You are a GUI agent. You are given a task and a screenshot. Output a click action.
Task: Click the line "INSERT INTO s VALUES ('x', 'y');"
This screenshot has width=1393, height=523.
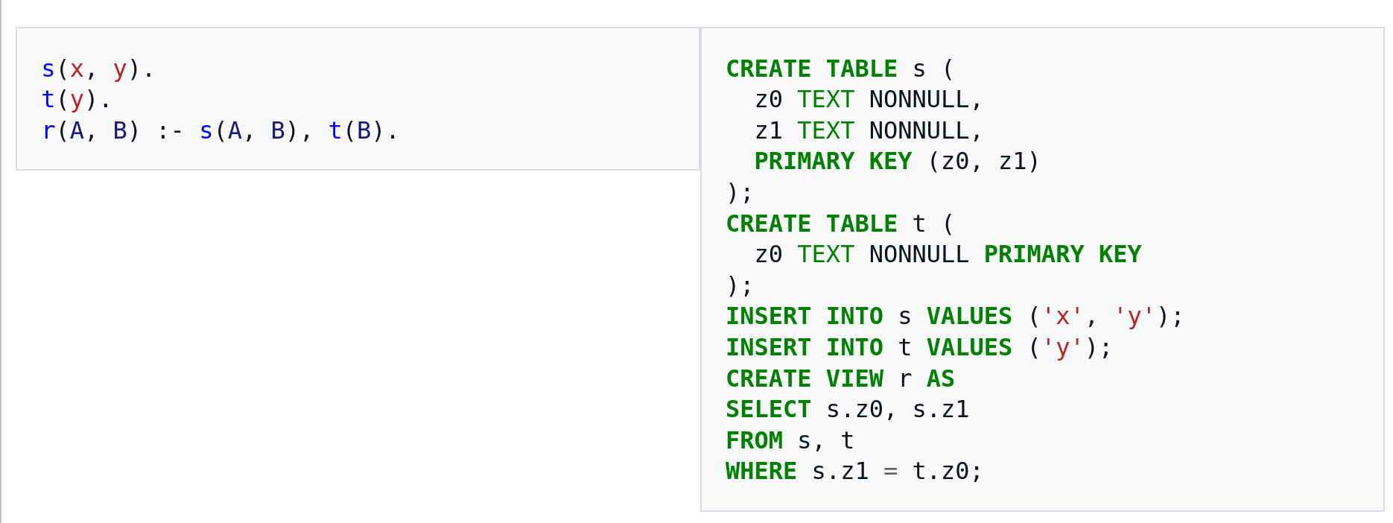click(x=954, y=317)
